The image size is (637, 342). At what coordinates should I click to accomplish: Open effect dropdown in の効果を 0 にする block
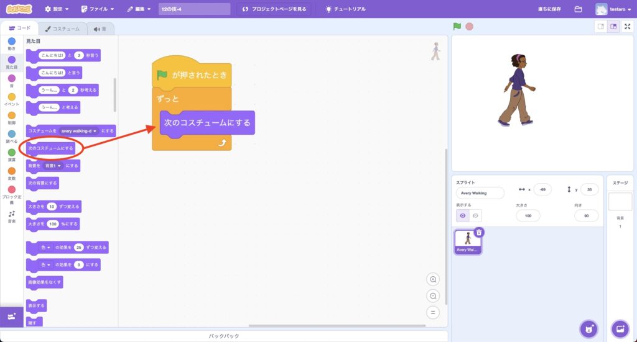click(45, 264)
